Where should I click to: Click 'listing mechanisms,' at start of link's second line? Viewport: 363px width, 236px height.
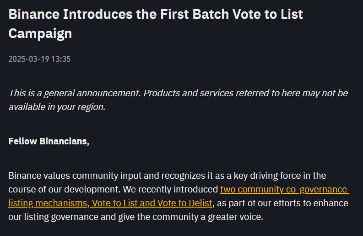pyautogui.click(x=49, y=203)
